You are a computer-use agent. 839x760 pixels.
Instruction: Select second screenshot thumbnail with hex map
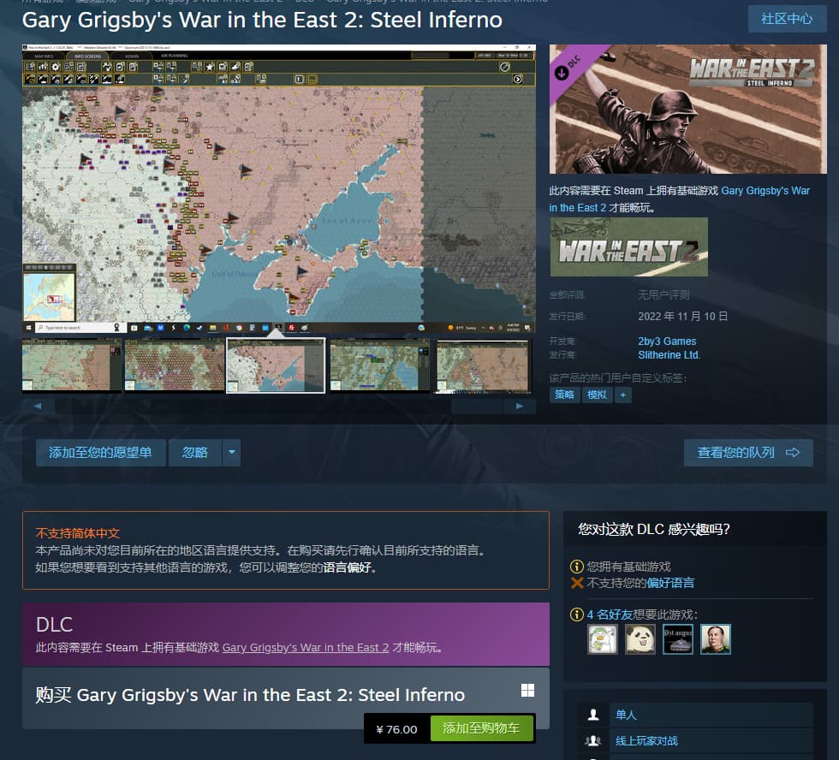coord(175,365)
